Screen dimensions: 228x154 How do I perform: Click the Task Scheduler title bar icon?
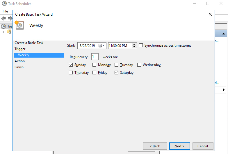(3, 4)
